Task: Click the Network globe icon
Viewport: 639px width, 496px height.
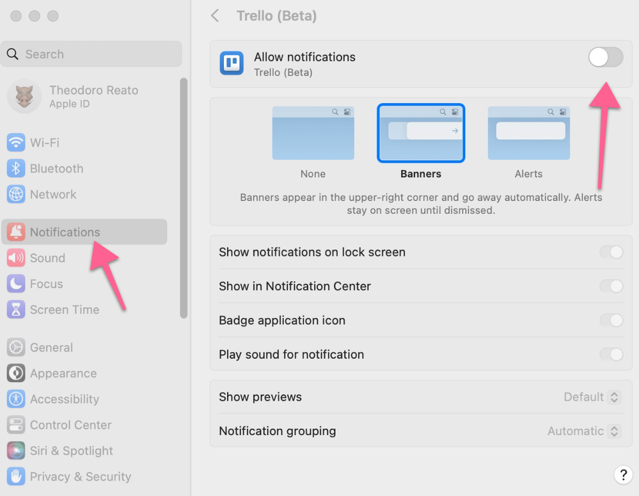Action: point(16,194)
